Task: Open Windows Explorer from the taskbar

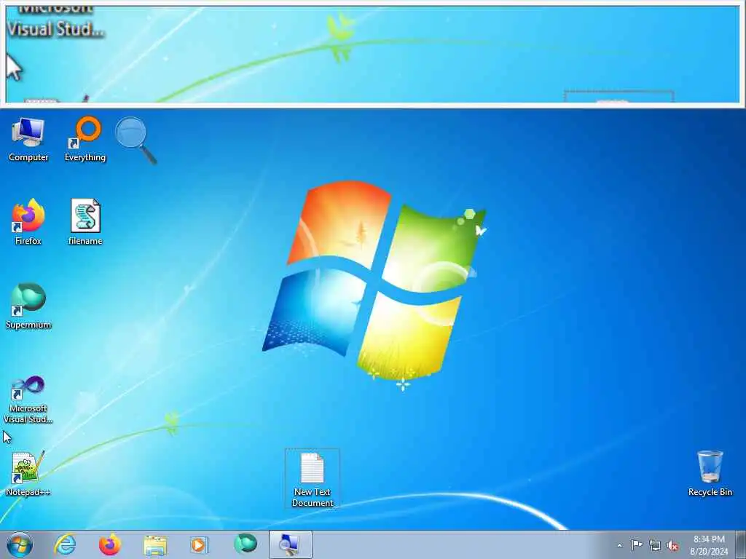Action: click(x=155, y=544)
